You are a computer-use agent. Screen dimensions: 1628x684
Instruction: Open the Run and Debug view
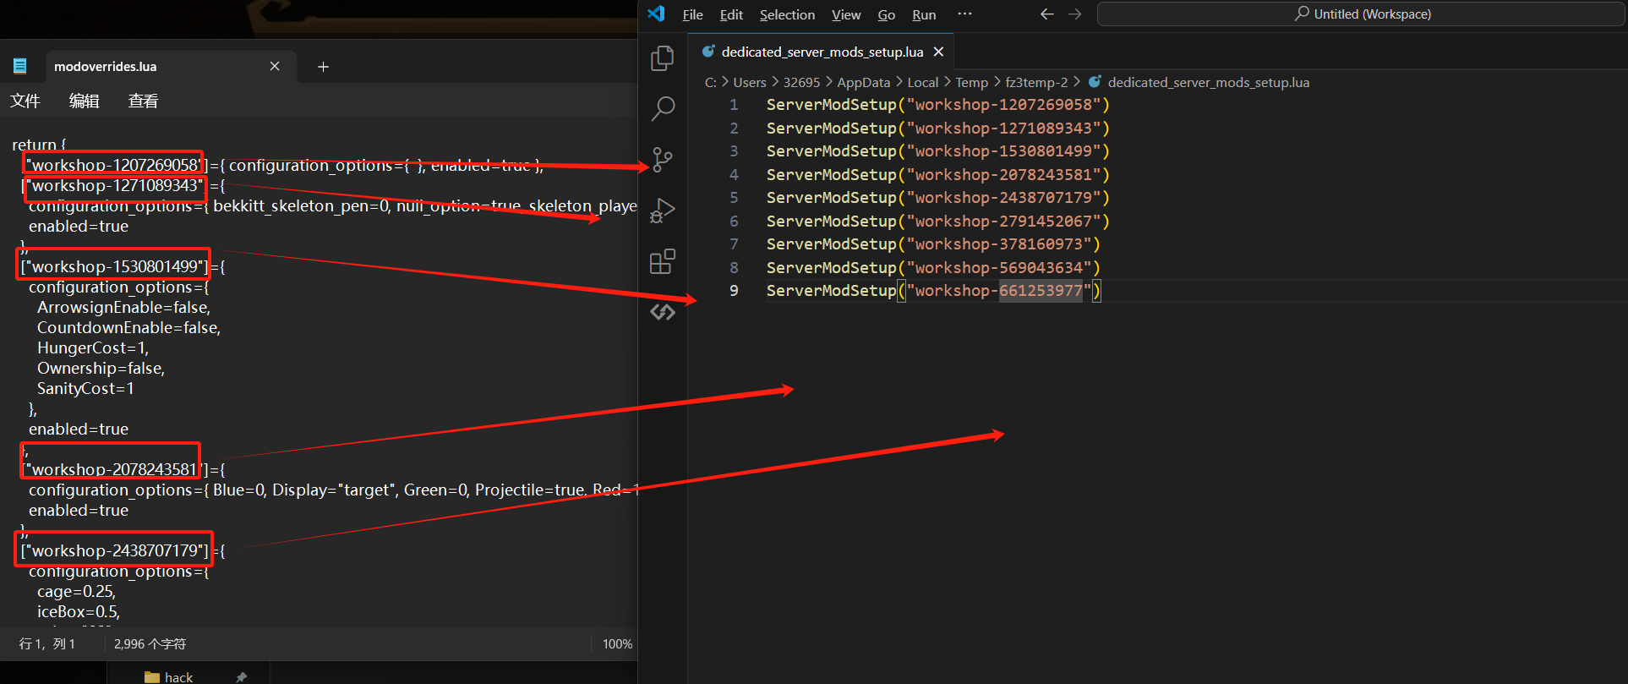(663, 211)
